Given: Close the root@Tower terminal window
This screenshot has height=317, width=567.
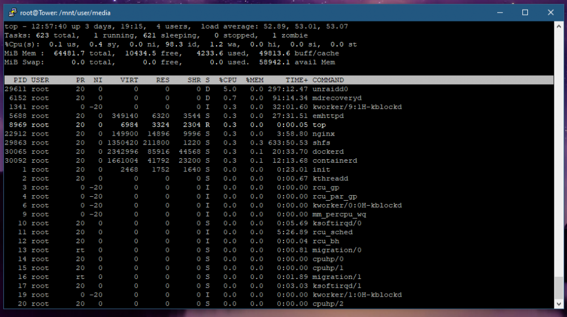Looking at the screenshot, I should [x=551, y=12].
